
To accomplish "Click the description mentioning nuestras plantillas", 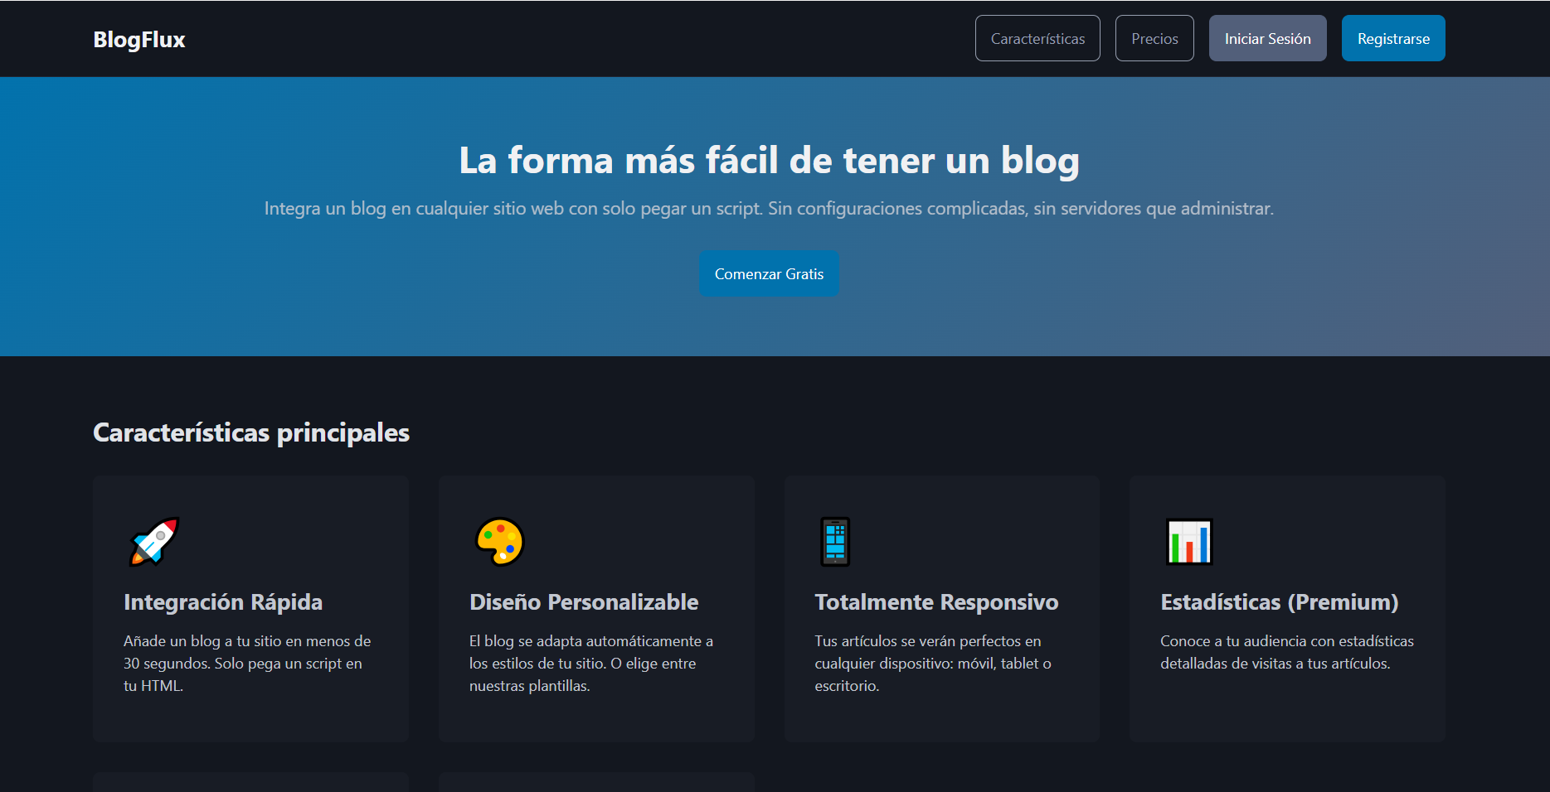I will coord(591,663).
